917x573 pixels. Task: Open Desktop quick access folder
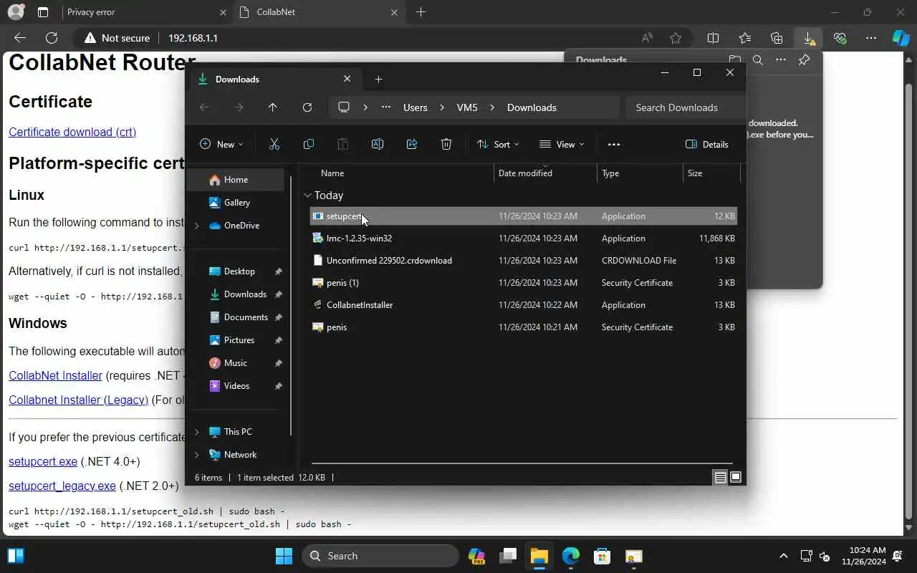pyautogui.click(x=239, y=271)
